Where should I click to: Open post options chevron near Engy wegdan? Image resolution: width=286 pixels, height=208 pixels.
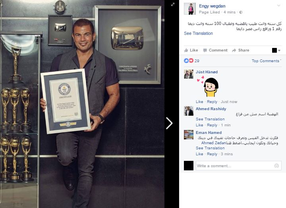[279, 6]
